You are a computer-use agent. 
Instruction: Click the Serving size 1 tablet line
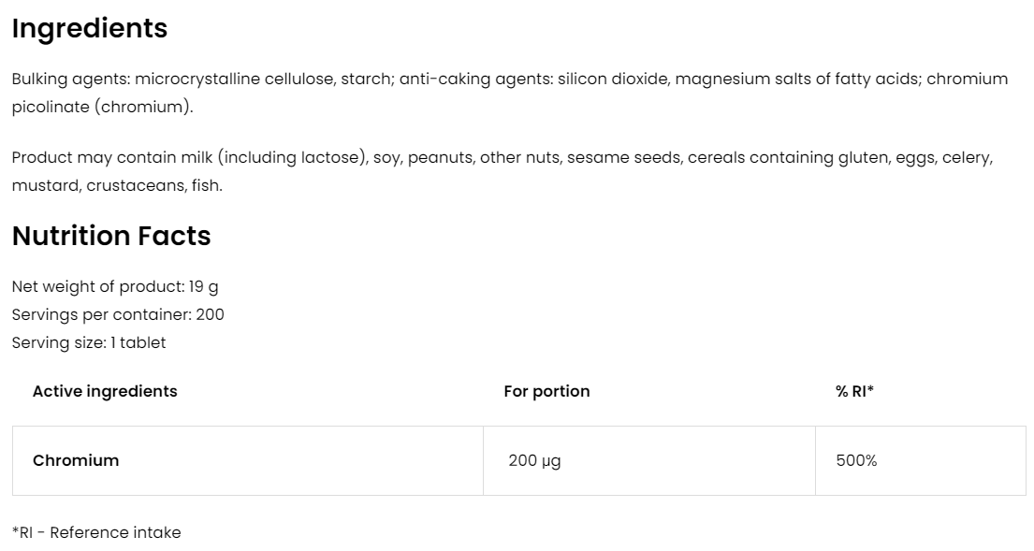pyautogui.click(x=89, y=342)
